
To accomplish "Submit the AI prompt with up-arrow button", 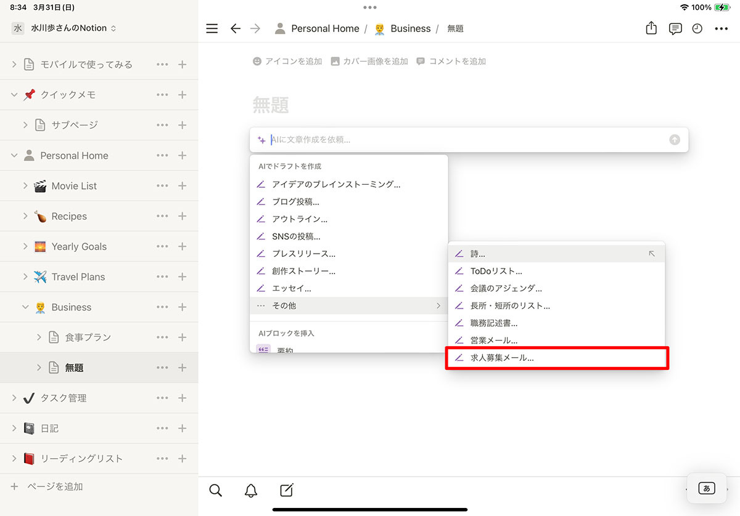I will [675, 140].
